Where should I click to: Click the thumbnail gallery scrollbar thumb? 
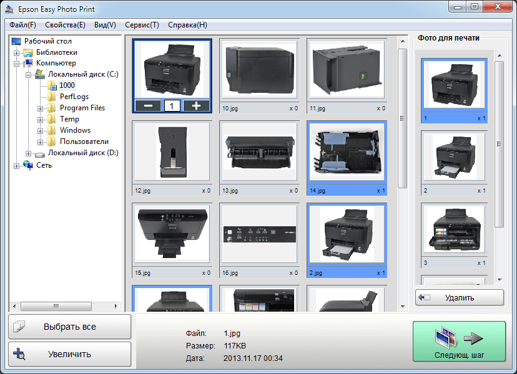[402, 118]
